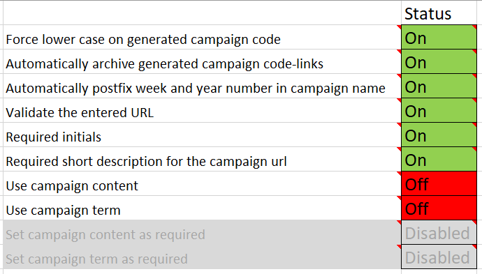This screenshot has width=482, height=274.
Task: Switch 'Use campaign term' Off status cell
Action: 439,208
